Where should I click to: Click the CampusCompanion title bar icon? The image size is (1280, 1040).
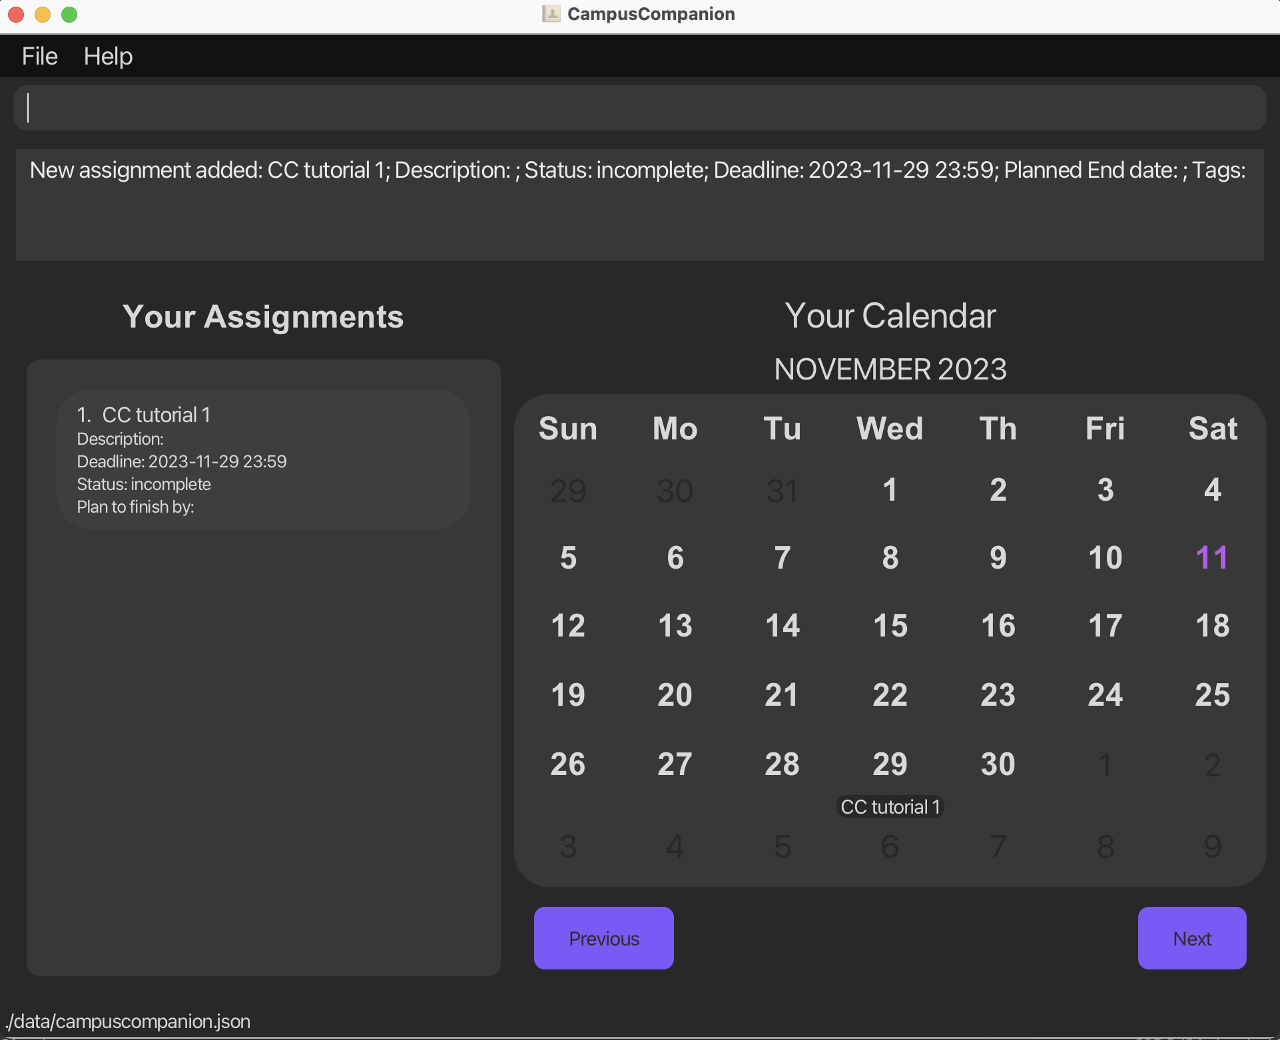551,14
